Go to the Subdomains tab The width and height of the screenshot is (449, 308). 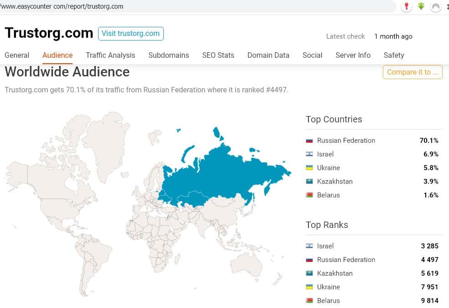[168, 55]
